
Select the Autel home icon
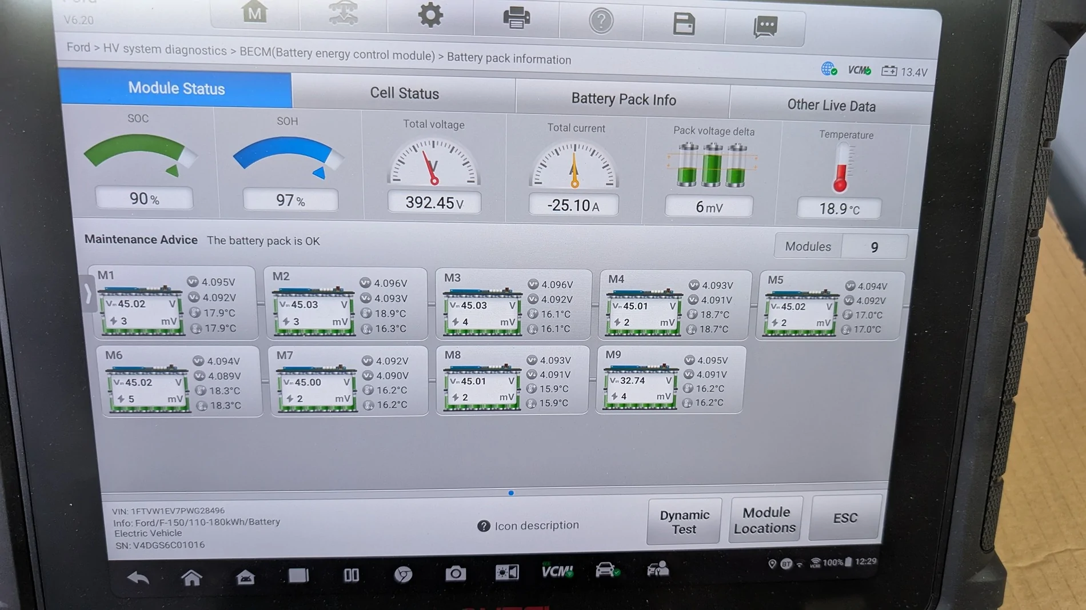(255, 13)
